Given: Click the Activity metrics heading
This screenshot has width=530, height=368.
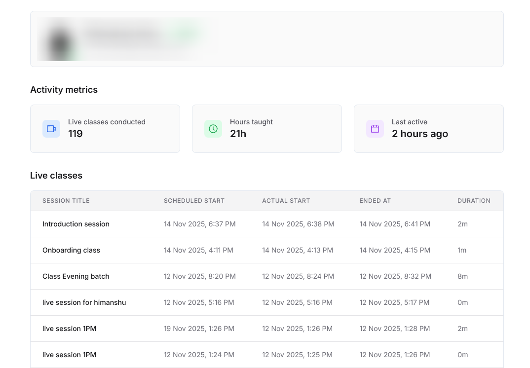Looking at the screenshot, I should click(64, 90).
